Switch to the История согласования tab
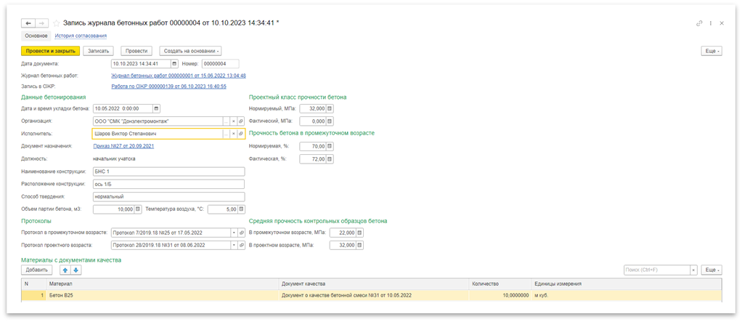This screenshot has width=742, height=322. 81,36
